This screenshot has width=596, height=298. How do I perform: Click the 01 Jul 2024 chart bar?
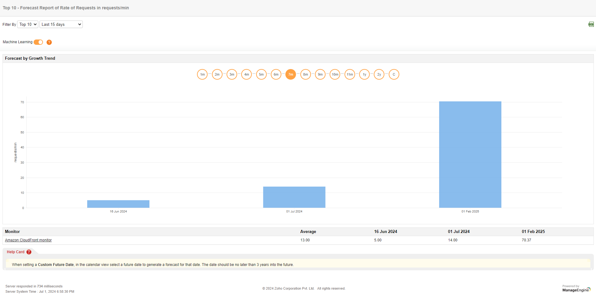point(294,197)
